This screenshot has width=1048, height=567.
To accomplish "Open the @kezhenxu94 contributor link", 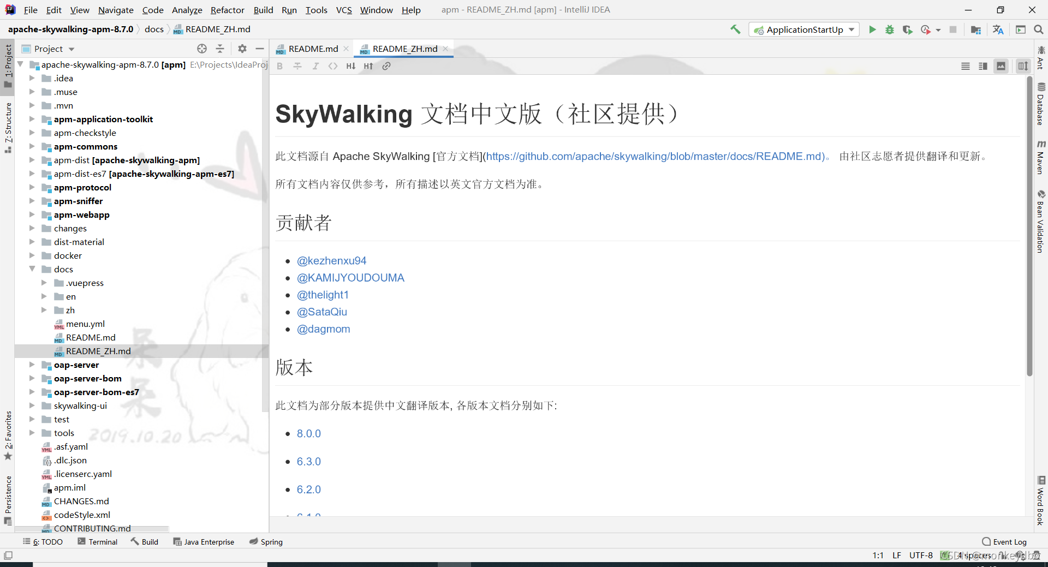I will tap(331, 261).
